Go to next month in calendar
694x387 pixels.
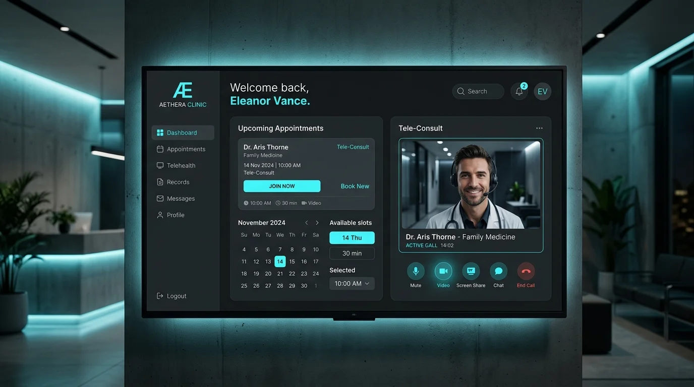tap(317, 223)
